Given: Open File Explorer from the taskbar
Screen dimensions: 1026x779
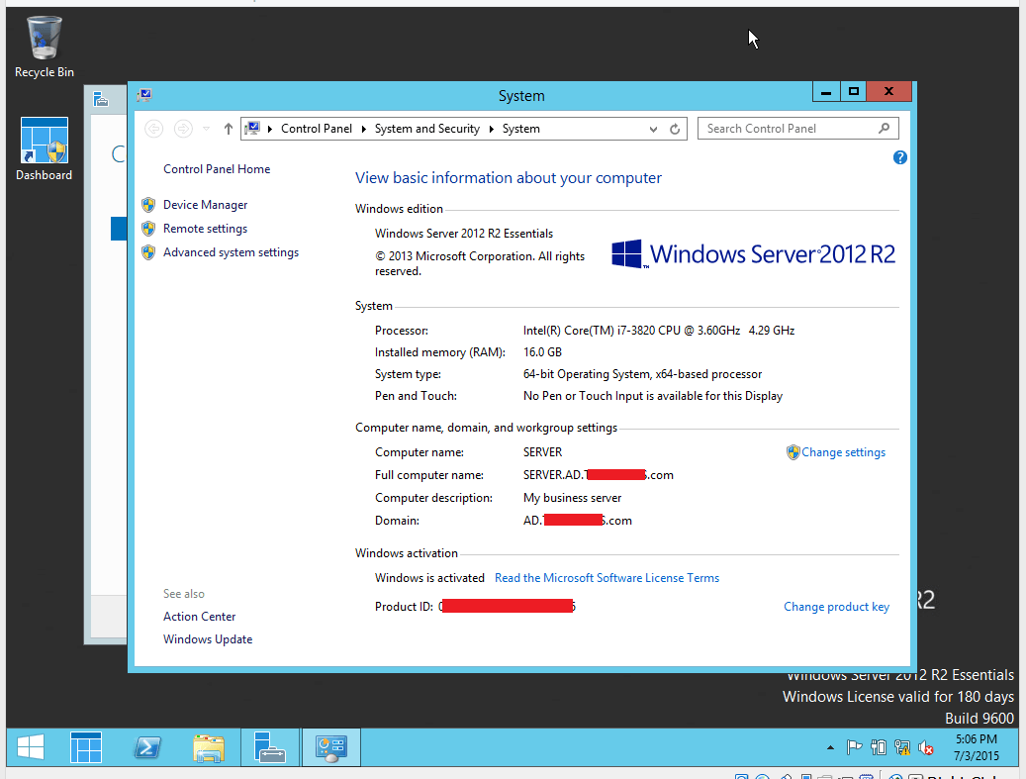Looking at the screenshot, I should (x=209, y=747).
